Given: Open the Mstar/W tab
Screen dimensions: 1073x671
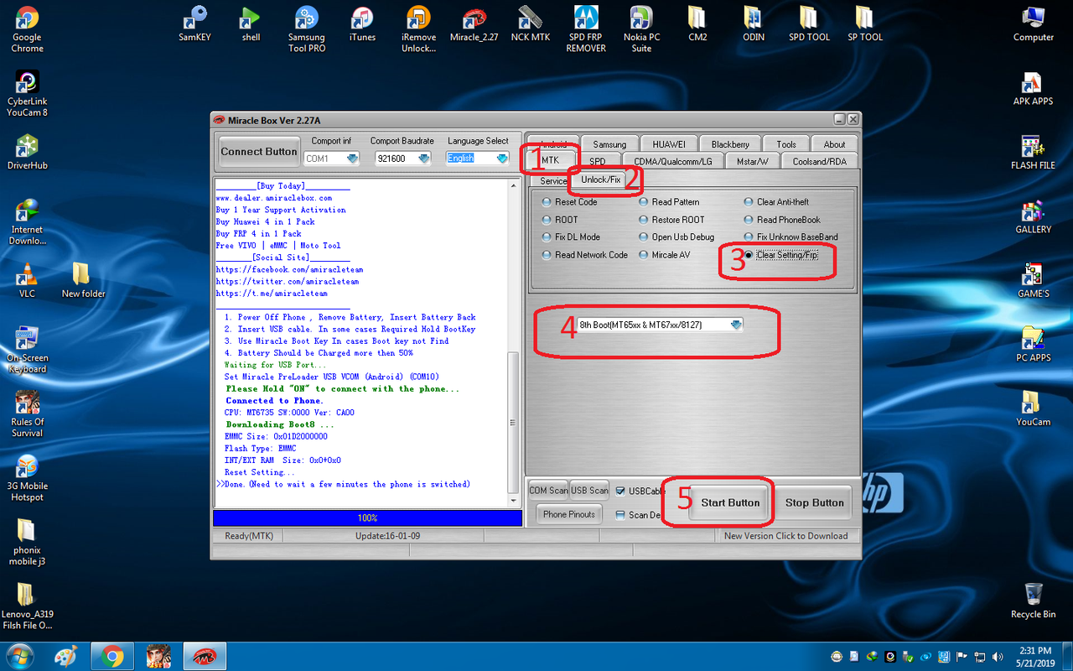Looking at the screenshot, I should coord(752,161).
